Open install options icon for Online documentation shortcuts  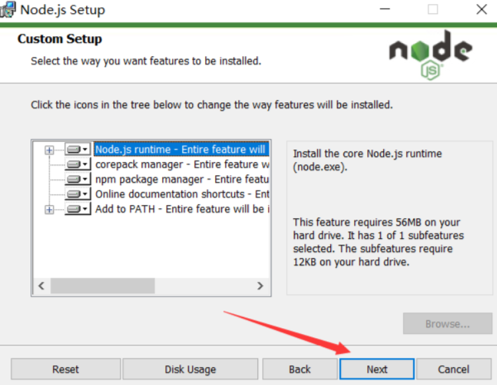[77, 194]
